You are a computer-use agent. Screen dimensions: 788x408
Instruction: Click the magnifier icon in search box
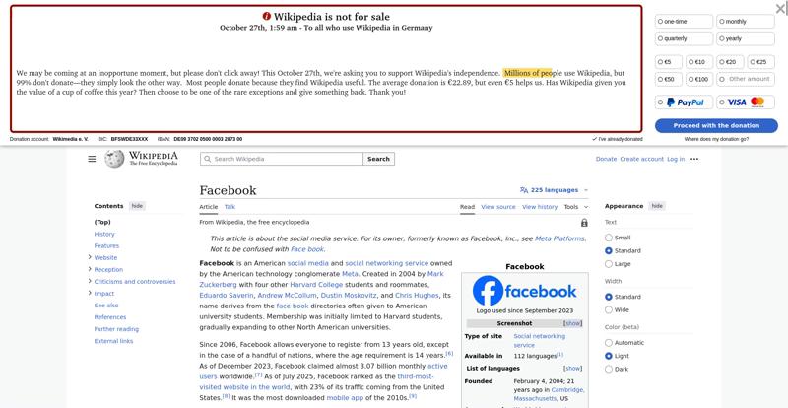(x=208, y=159)
